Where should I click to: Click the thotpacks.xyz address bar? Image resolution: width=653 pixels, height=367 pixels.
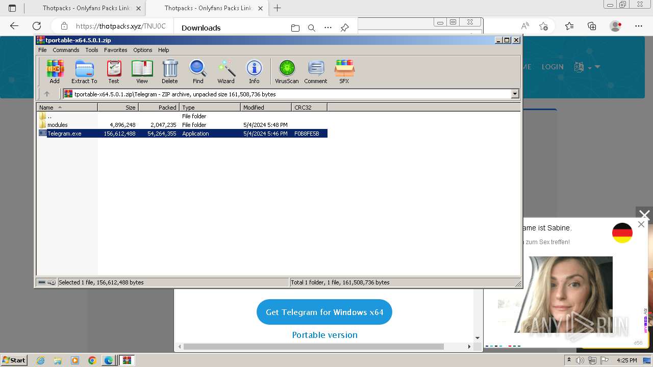pyautogui.click(x=121, y=26)
